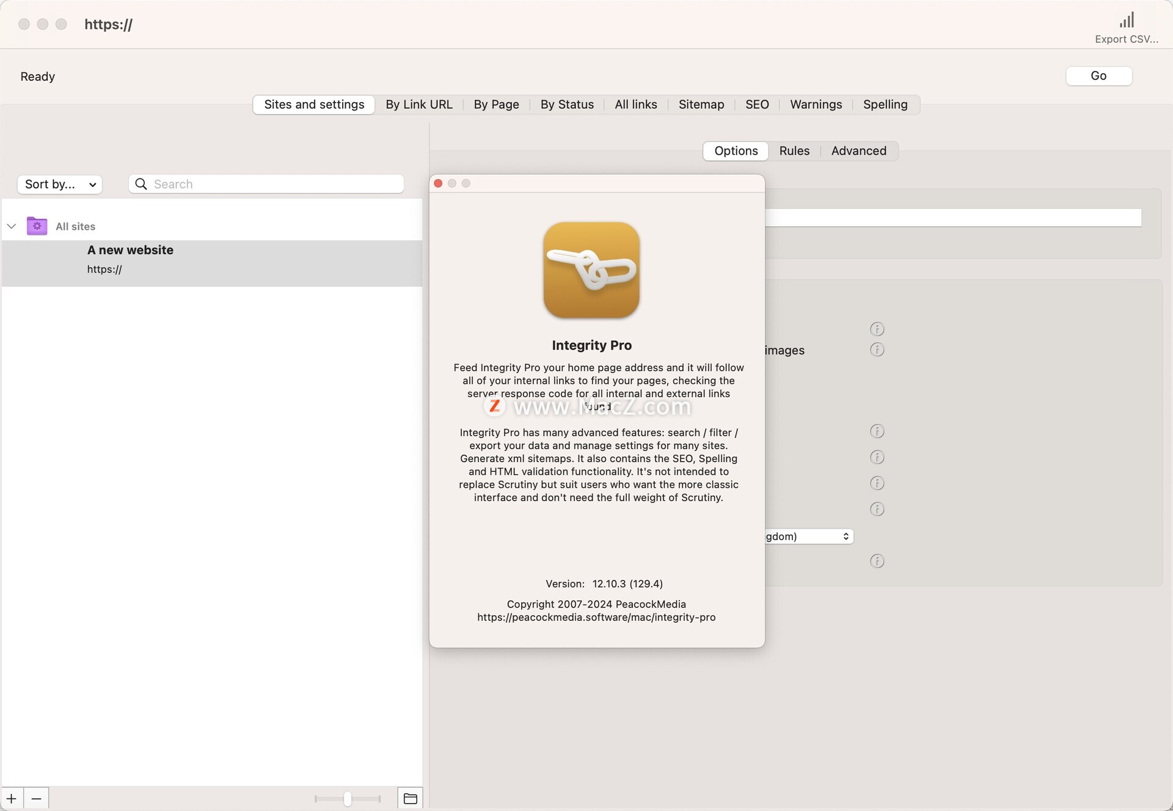
Task: Click the 'Copyright 2007-2024 PeacockMedia' text
Action: 596,604
